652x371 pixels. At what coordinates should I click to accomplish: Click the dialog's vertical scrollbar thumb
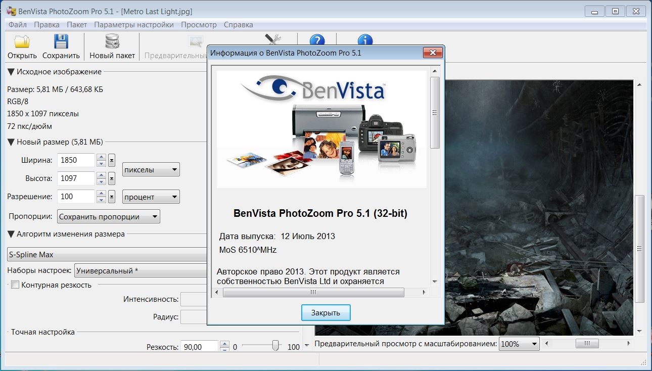[435, 113]
